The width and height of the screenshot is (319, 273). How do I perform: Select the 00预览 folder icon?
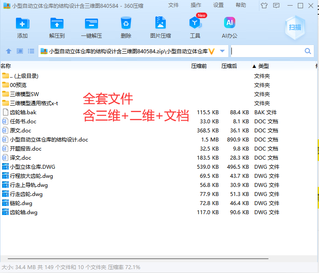point(6,85)
